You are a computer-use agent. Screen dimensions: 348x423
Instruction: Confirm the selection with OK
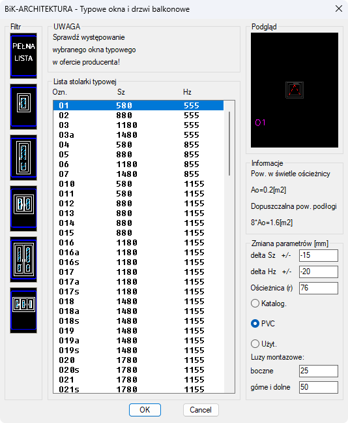click(x=145, y=410)
